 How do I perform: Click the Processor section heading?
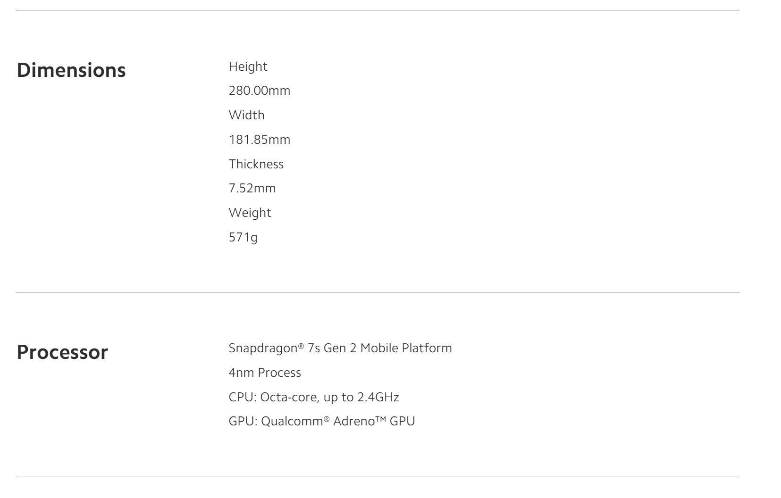tap(62, 352)
